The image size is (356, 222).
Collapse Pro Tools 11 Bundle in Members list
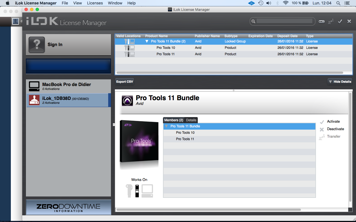pyautogui.click(x=166, y=126)
